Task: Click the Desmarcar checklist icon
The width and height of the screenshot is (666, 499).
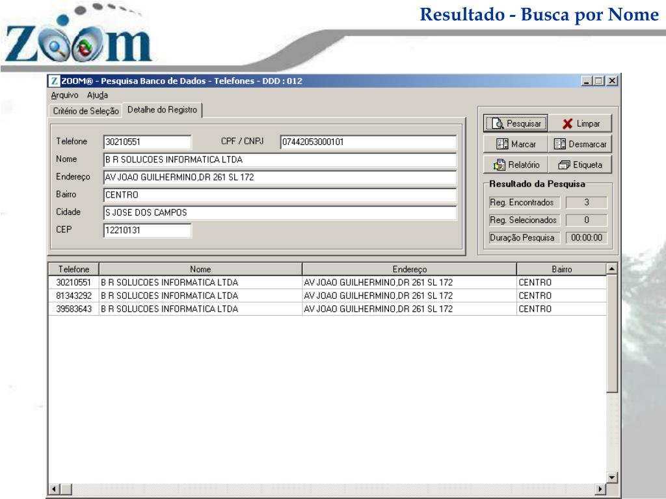Action: (x=559, y=144)
